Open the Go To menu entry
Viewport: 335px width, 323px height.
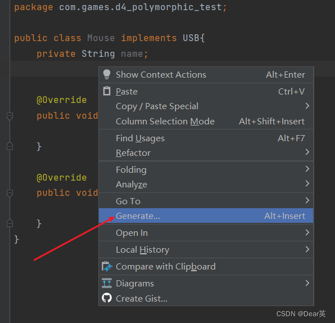(x=206, y=201)
